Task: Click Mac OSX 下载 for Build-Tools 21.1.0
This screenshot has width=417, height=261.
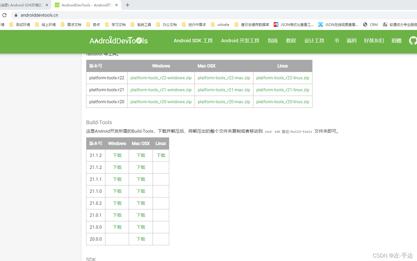Action: [141, 191]
